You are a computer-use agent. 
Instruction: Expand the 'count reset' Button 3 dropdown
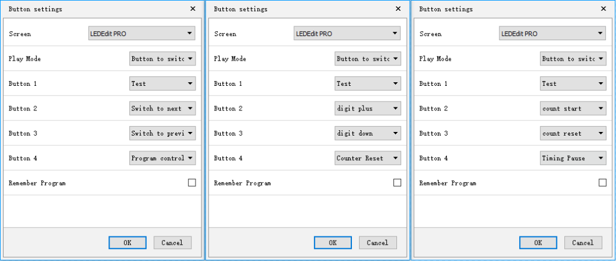coord(573,133)
